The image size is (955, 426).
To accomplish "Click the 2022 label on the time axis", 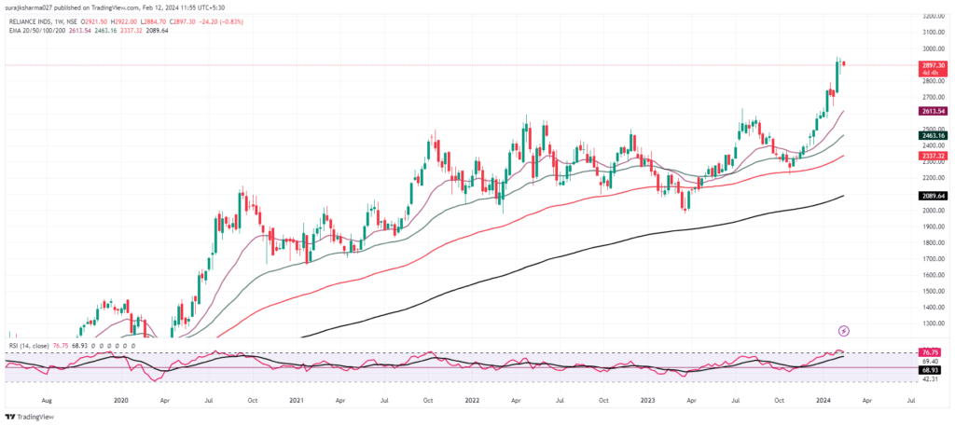I will coord(471,402).
